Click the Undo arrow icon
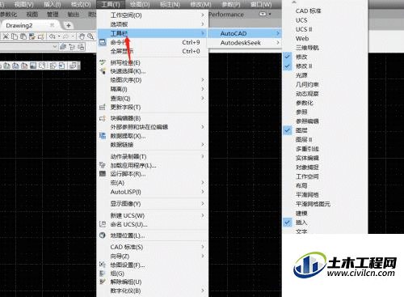The width and height of the screenshot is (404, 297). (53, 36)
